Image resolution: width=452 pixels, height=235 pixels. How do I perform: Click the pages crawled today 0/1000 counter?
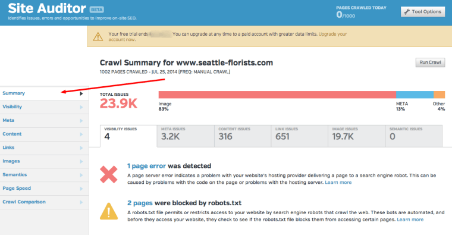point(346,15)
